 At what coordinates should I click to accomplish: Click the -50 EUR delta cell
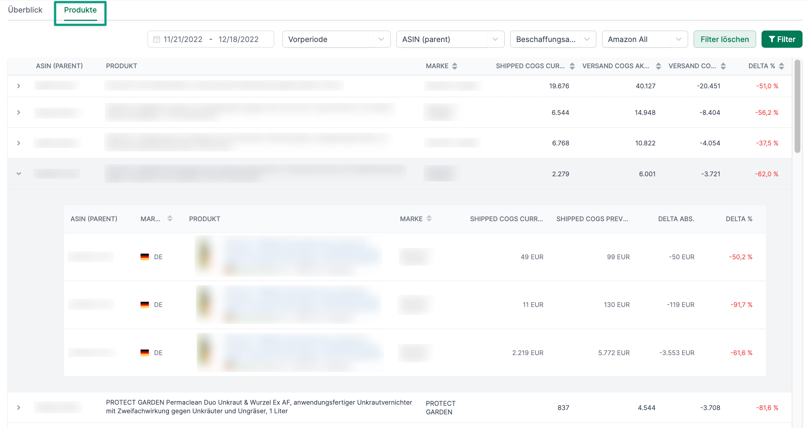pos(682,257)
